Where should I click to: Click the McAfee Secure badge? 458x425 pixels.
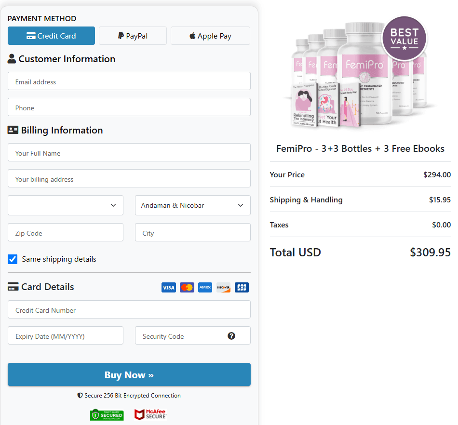[x=150, y=414]
